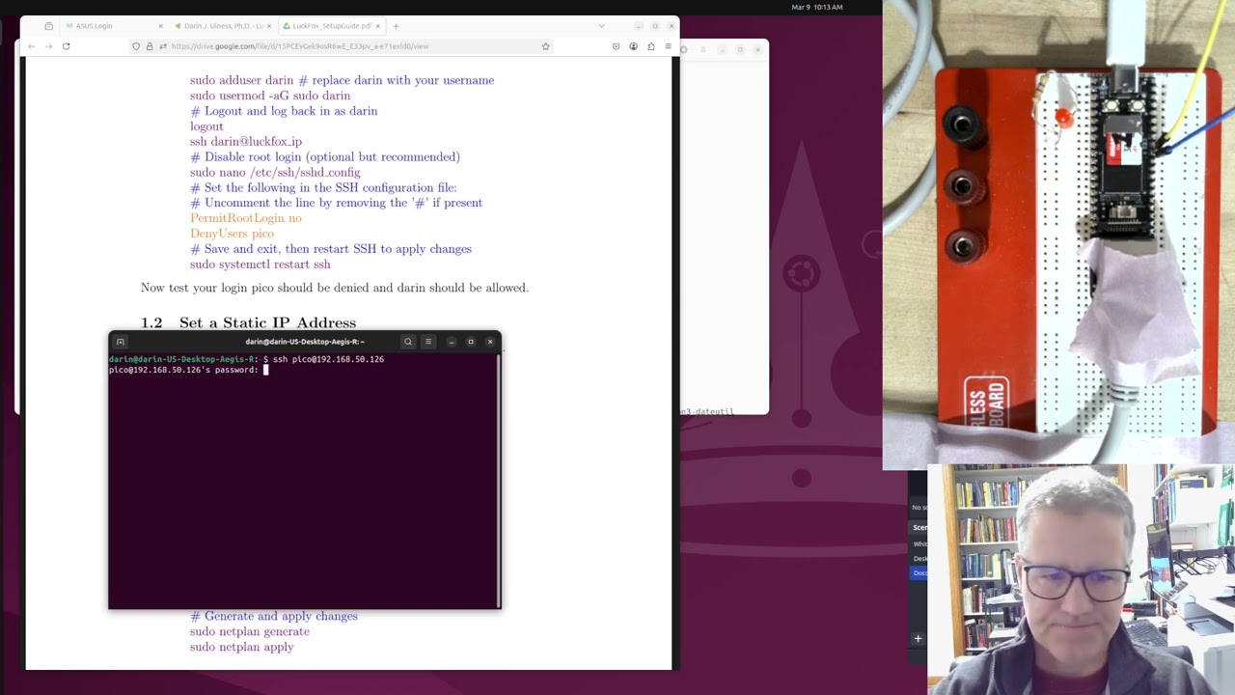The width and height of the screenshot is (1235, 695).
Task: Click the tracking protection shield icon
Action: (x=136, y=46)
